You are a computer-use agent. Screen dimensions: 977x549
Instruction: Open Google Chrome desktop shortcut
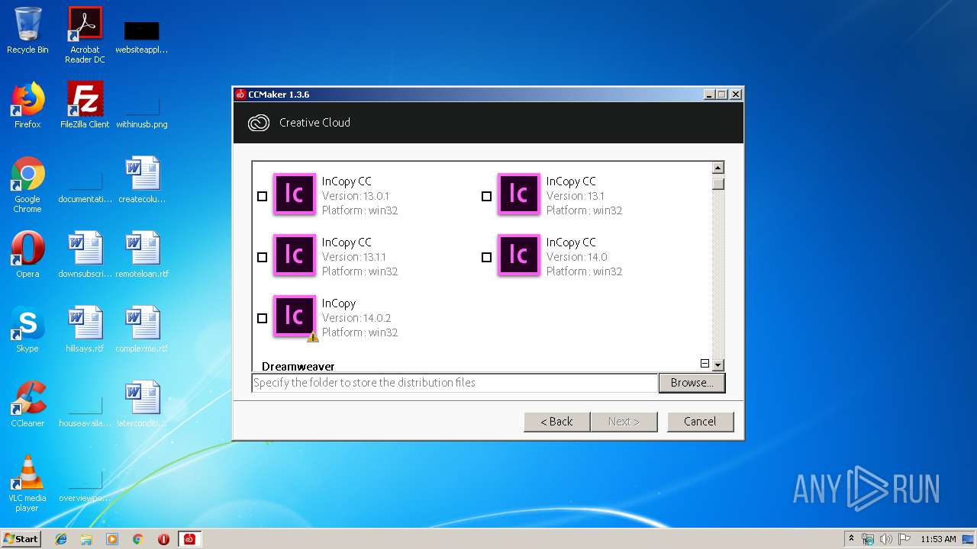(27, 185)
